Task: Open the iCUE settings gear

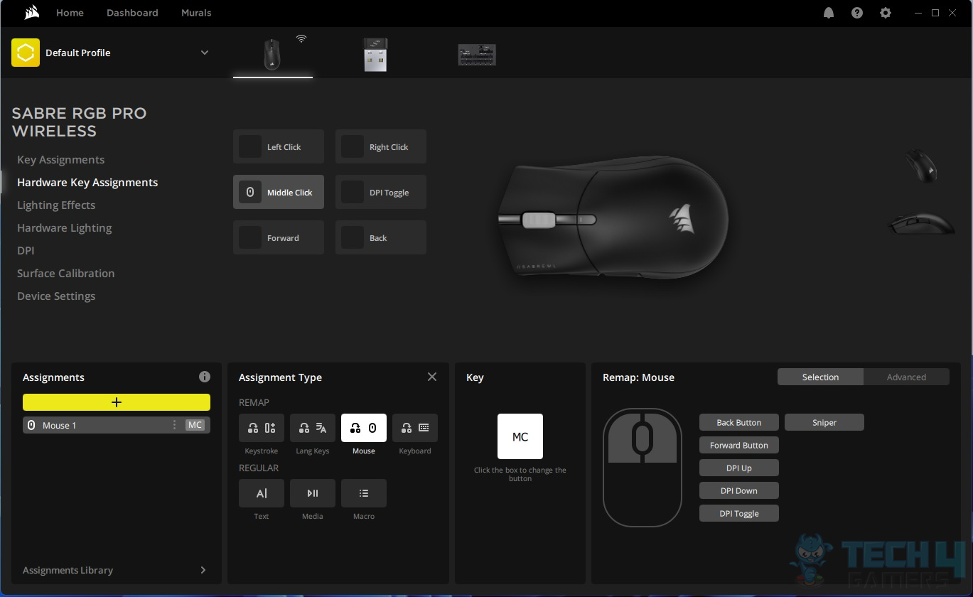Action: pyautogui.click(x=886, y=13)
